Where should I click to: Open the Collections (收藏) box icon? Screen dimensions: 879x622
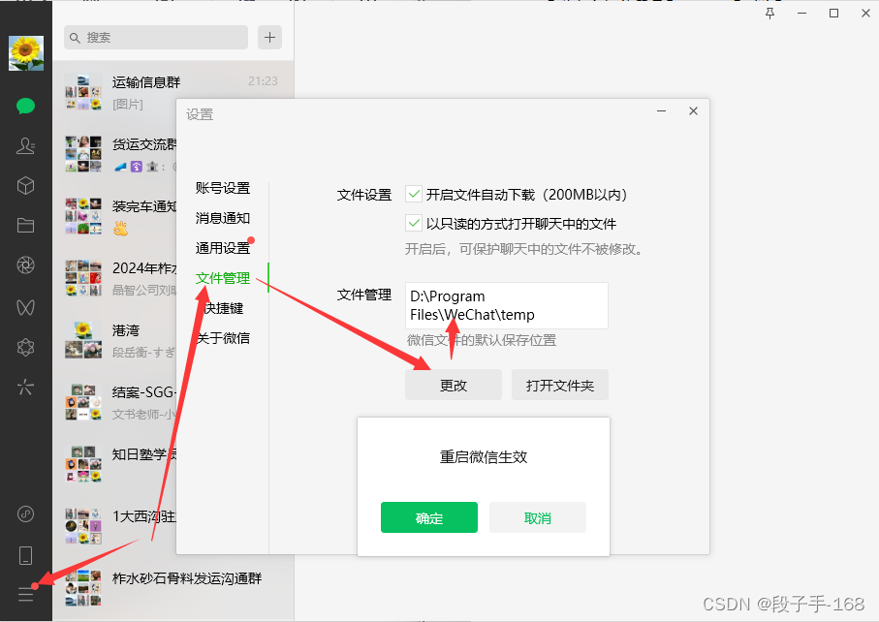point(26,185)
